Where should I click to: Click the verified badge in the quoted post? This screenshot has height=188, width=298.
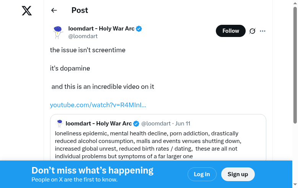point(136,124)
